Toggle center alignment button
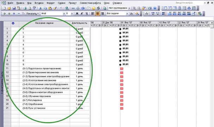Image resolution: width=214 pixels, height=127 pixels. (x=98, y=13)
